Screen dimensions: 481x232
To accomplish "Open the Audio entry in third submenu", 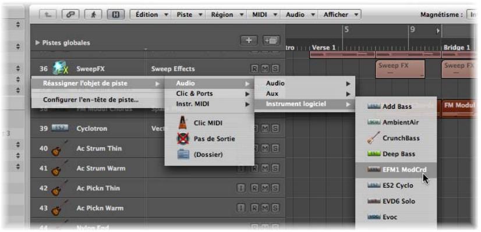I will pyautogui.click(x=305, y=83).
